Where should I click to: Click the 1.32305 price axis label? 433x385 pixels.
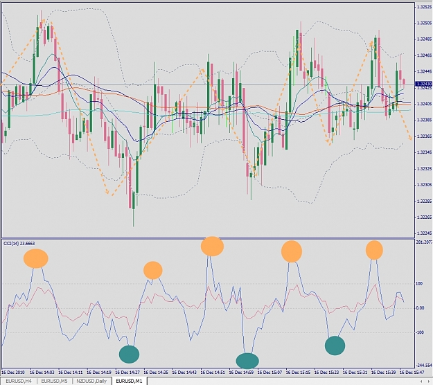pos(424,185)
